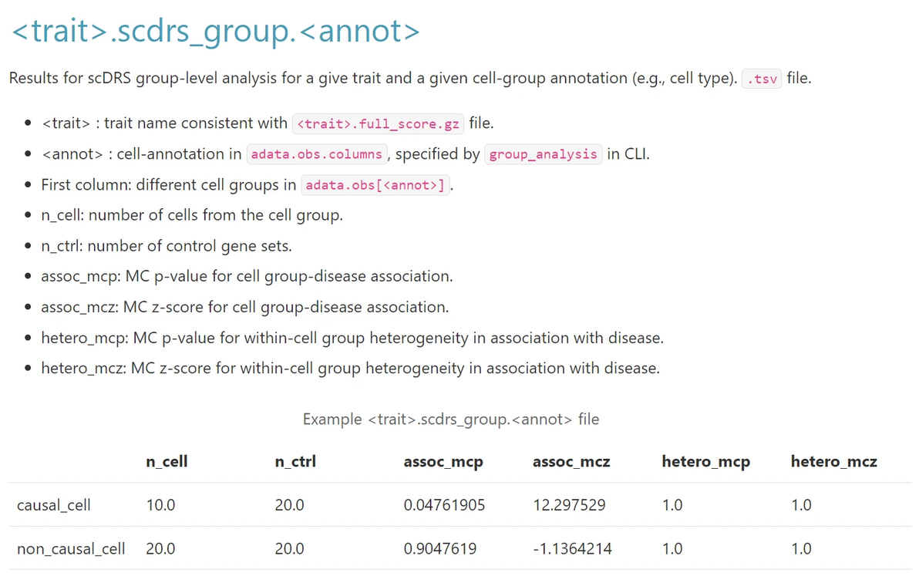Click the 0.04761905 assoc_mcp value
Image resolution: width=919 pixels, height=583 pixels.
444,505
